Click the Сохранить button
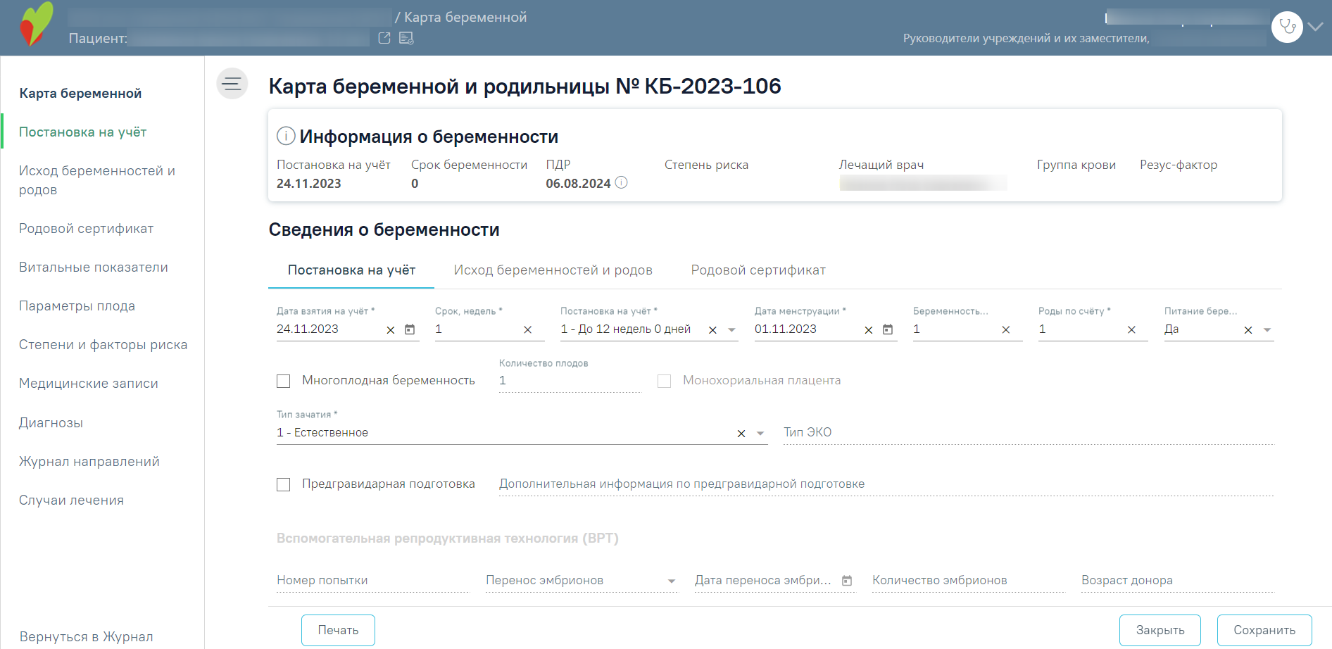Image resolution: width=1332 pixels, height=649 pixels. point(1264,630)
